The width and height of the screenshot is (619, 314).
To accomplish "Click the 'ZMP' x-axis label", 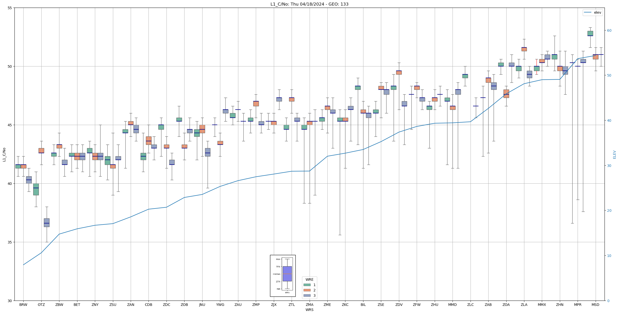I will (256, 305).
